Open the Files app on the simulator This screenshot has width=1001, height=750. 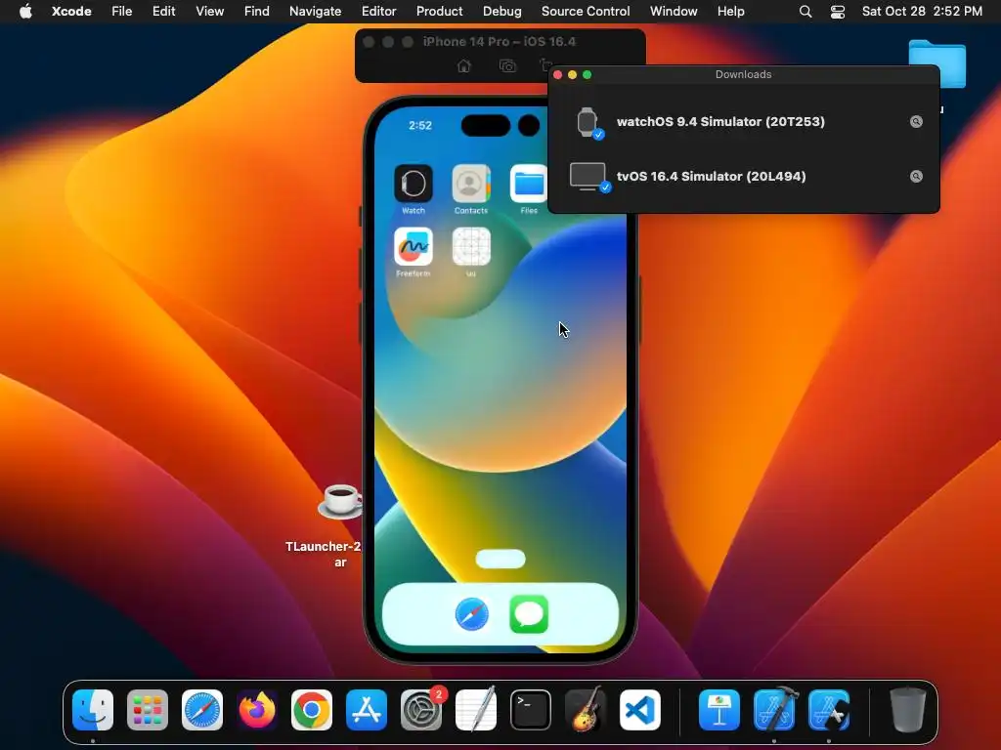(529, 184)
